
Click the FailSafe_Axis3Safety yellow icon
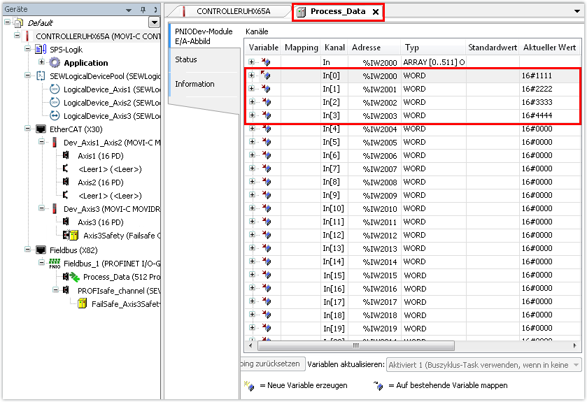click(x=82, y=303)
